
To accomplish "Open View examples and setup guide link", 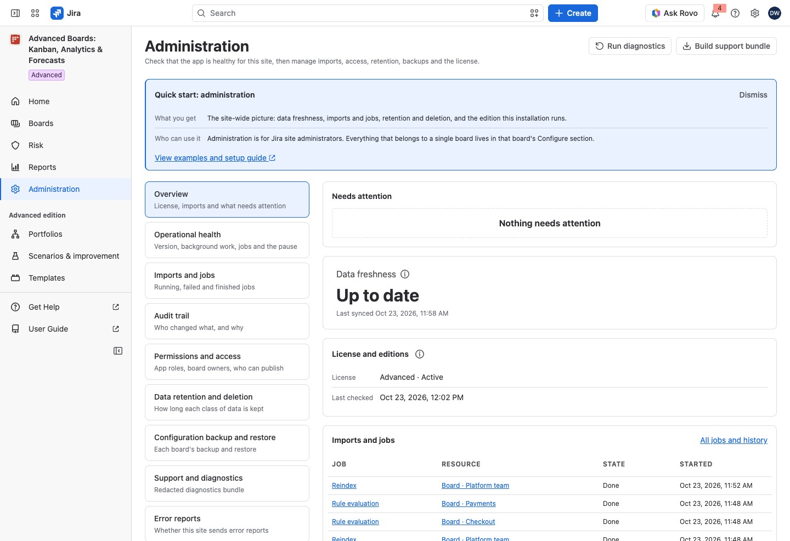I will point(215,158).
